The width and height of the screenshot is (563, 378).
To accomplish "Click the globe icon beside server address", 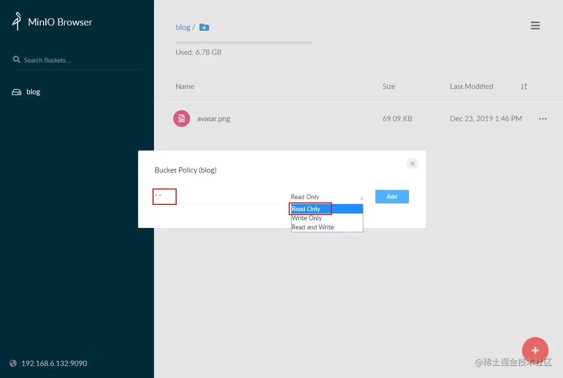I will (x=13, y=363).
